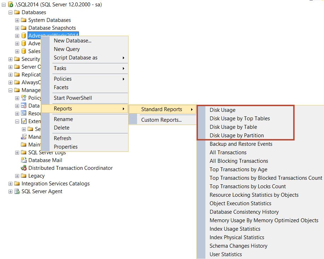Click the Extended Events icon
Viewport: 324px width, 259px height.
click(x=24, y=121)
